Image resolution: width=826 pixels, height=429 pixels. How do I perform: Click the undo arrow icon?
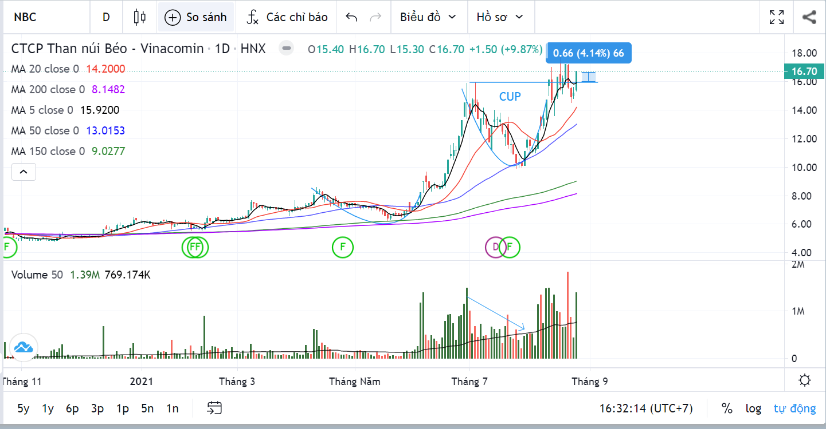point(351,17)
